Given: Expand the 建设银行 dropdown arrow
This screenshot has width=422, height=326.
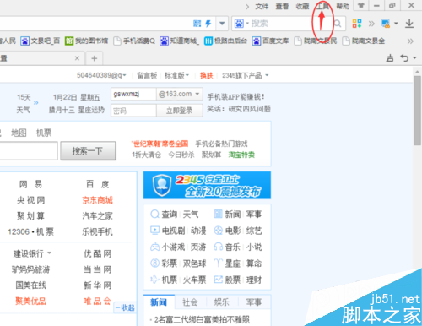Looking at the screenshot, I should coord(49,253).
